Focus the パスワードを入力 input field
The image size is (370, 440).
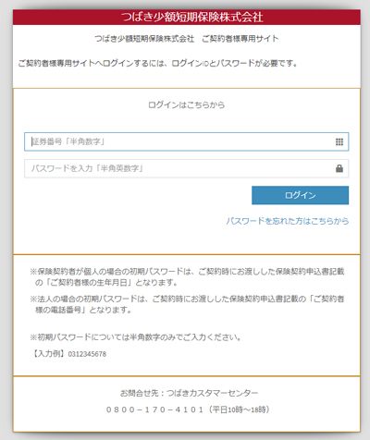click(187, 168)
